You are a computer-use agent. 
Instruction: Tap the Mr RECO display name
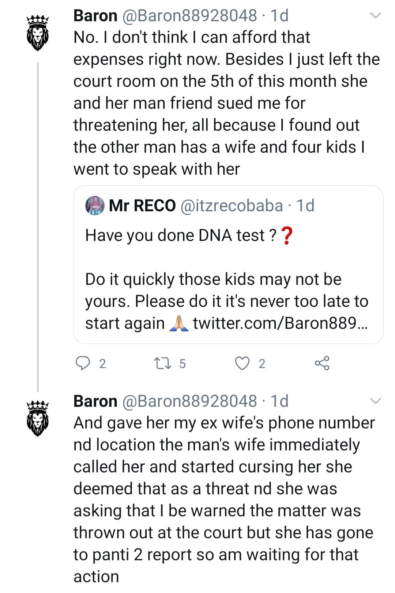point(142,206)
